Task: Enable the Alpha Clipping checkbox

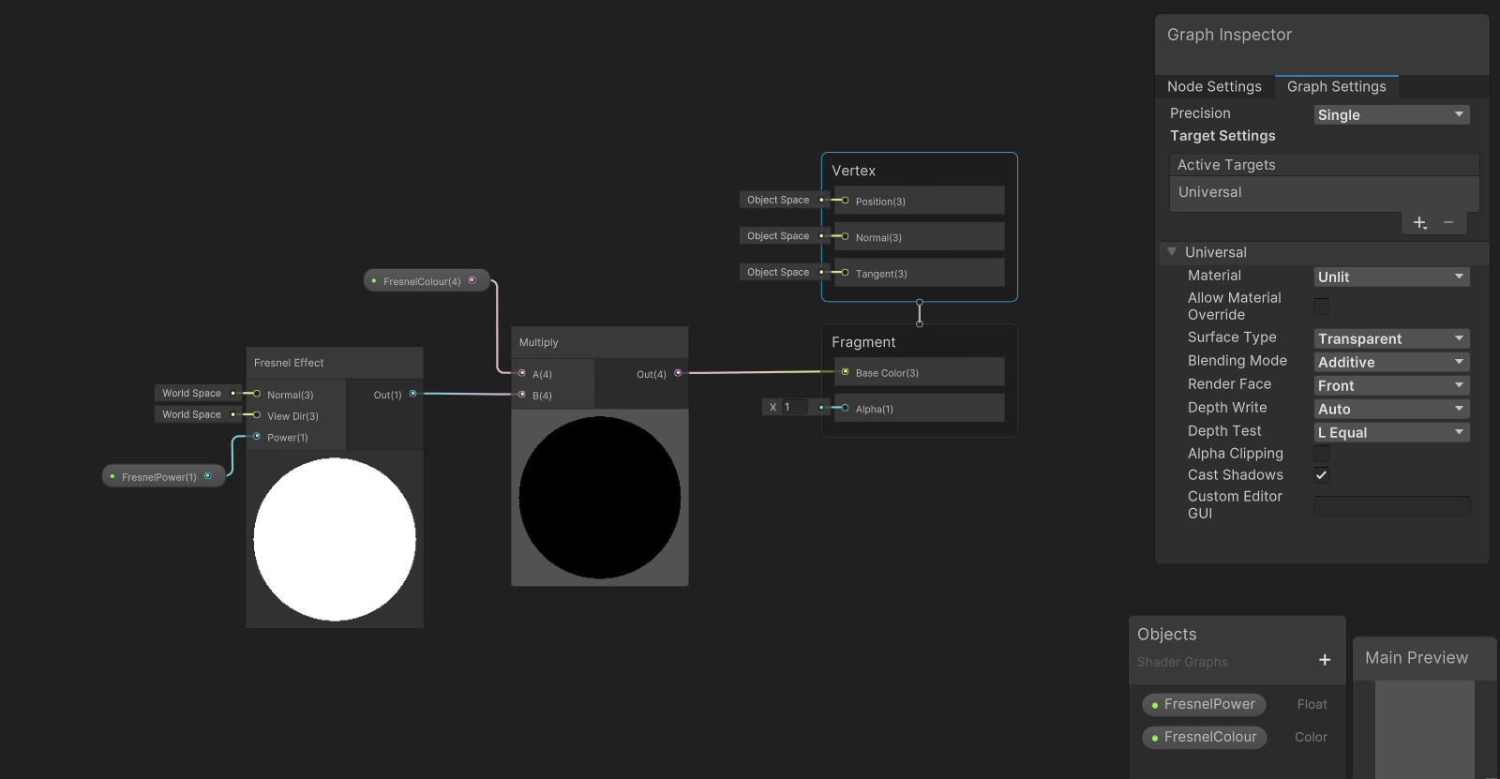Action: tap(1321, 454)
